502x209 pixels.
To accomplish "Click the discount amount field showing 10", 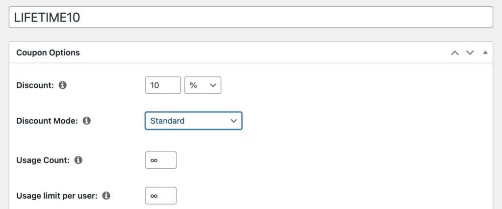I will point(163,85).
